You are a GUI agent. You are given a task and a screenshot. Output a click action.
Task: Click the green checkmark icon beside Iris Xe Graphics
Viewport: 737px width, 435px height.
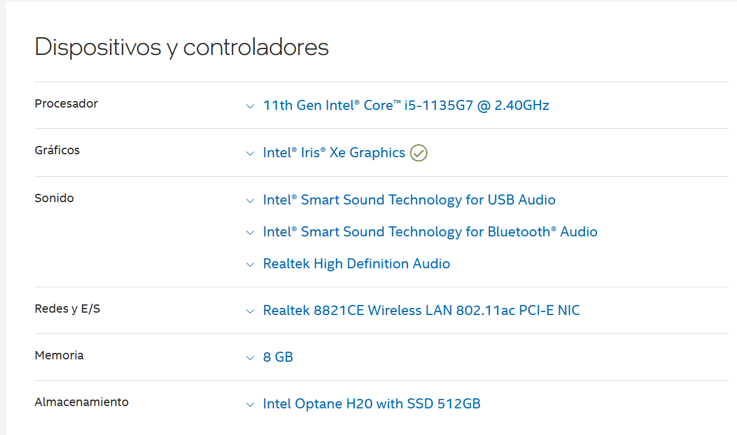click(x=419, y=153)
